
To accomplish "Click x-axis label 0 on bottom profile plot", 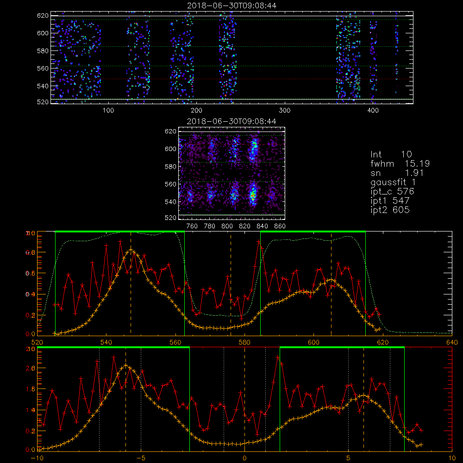I will [244, 458].
